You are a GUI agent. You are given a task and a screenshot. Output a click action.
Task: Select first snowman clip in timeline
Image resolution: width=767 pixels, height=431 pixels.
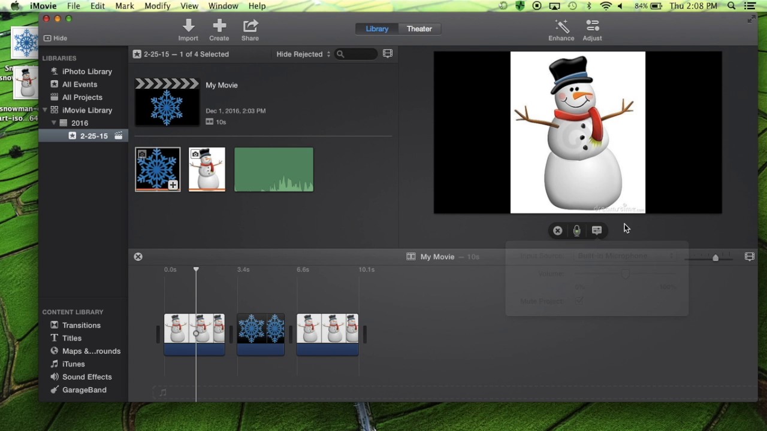point(194,335)
